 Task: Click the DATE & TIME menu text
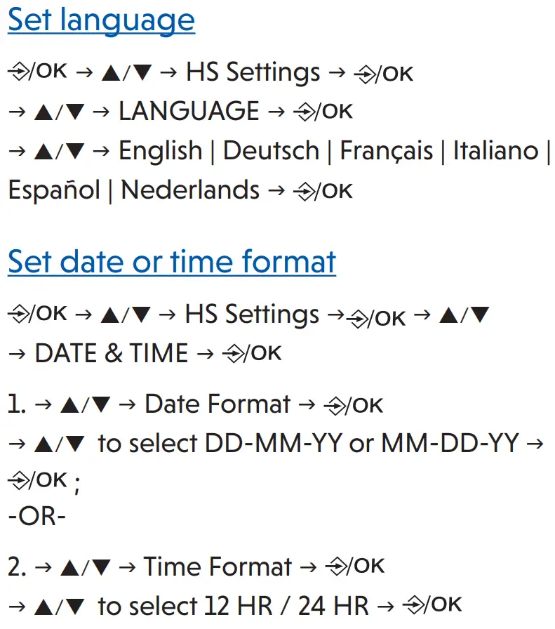pyautogui.click(x=112, y=353)
